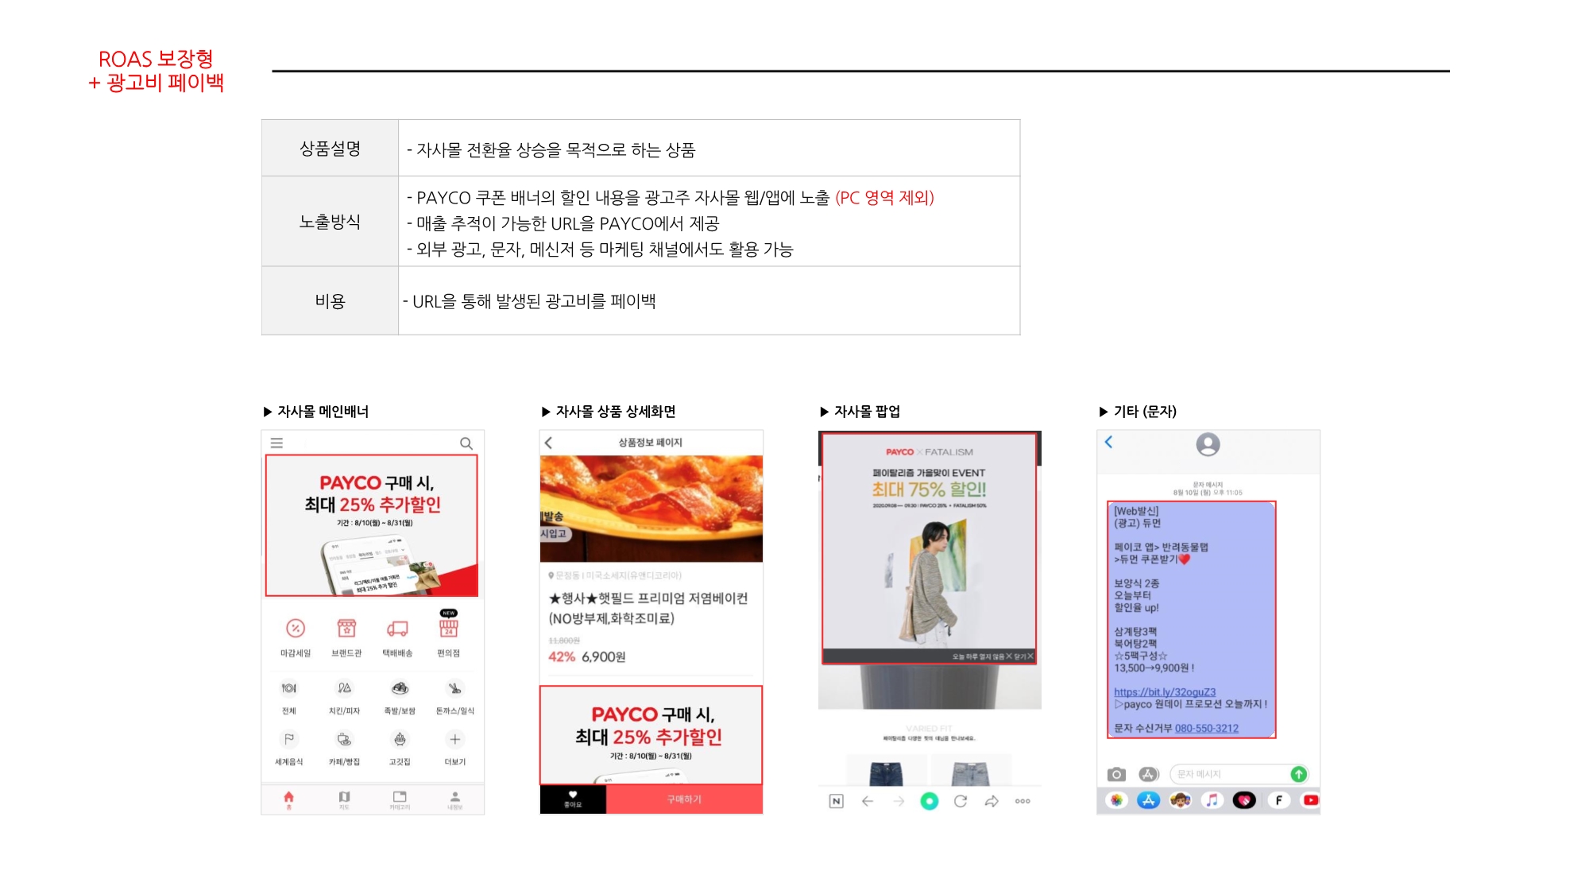Image resolution: width=1589 pixels, height=894 pixels.
Task: Open the hamburger menu in main banner mockup
Action: [276, 443]
